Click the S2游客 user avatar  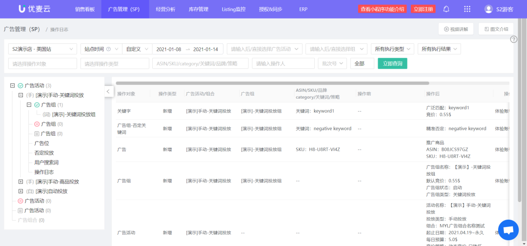[488, 9]
